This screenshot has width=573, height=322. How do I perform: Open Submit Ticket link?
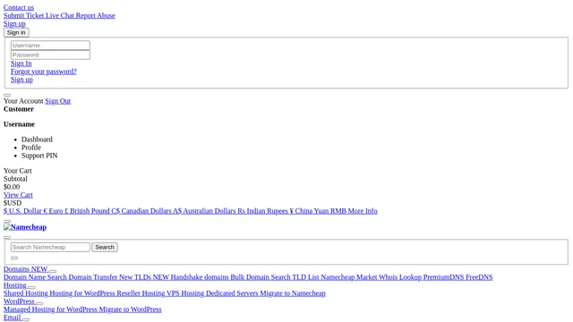click(24, 15)
